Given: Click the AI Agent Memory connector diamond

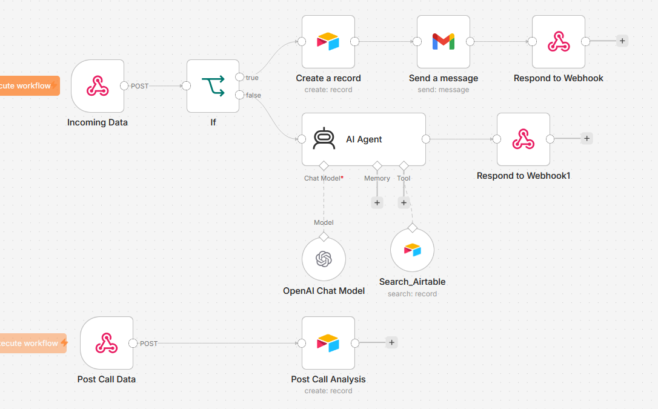Looking at the screenshot, I should (x=377, y=165).
